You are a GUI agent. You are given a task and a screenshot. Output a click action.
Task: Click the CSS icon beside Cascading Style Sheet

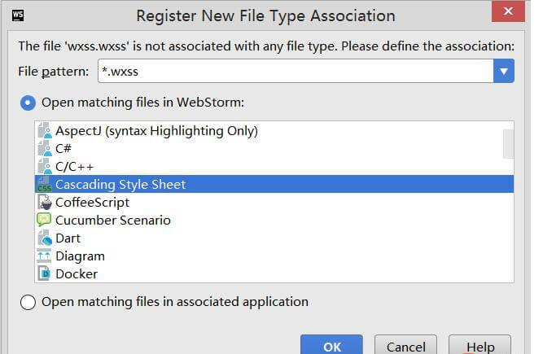[x=44, y=185]
